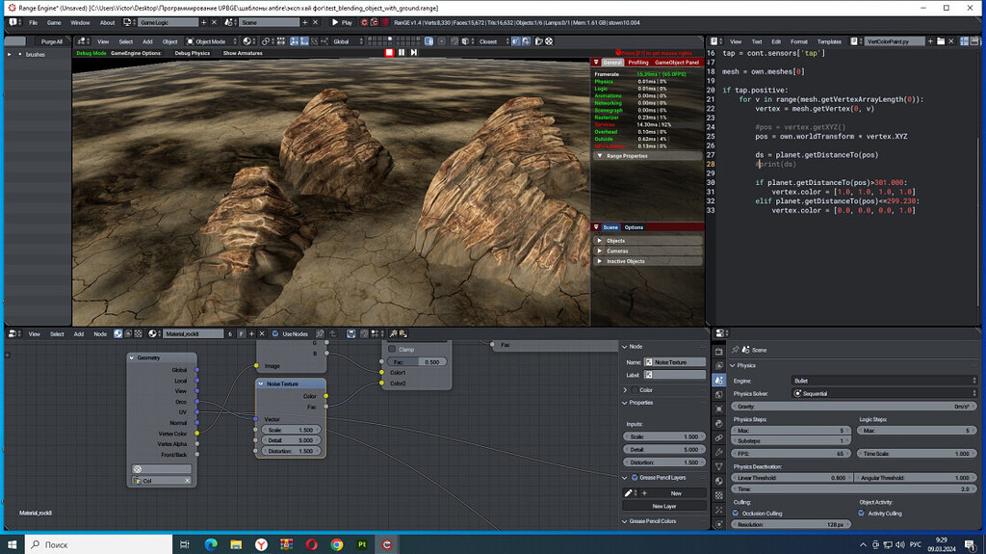
Task: Click the Noise Texture name field
Action: pos(675,362)
